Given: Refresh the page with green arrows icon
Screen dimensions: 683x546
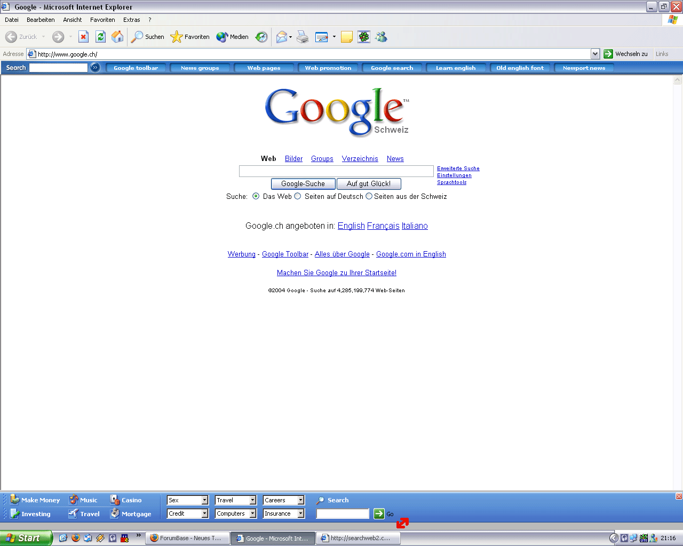Looking at the screenshot, I should coord(100,37).
